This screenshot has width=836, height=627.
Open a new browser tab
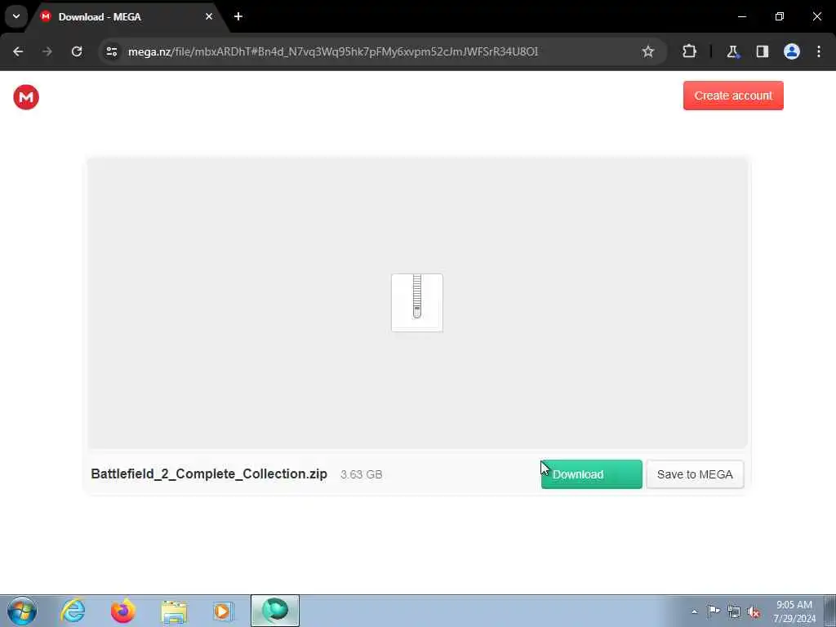click(x=238, y=16)
